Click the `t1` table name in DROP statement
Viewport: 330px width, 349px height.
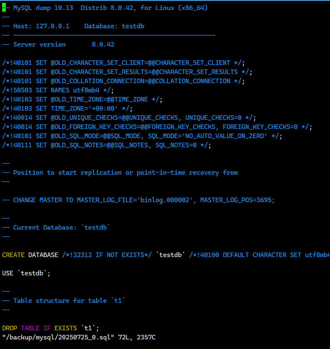(x=88, y=328)
